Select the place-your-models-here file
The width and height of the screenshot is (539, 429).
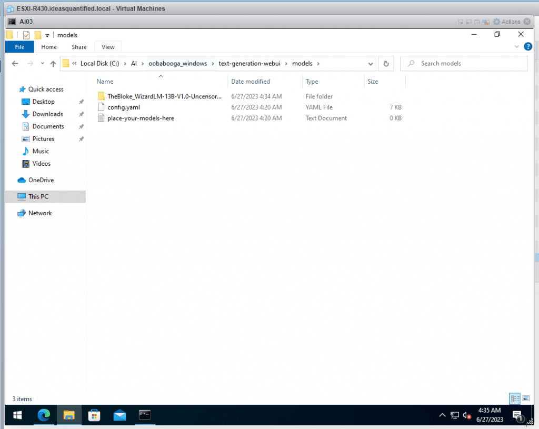[141, 118]
